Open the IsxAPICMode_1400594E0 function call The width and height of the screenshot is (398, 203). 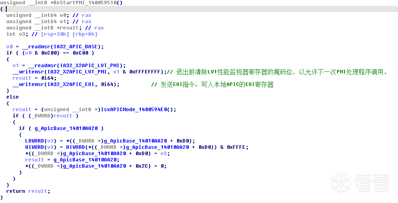[134, 110]
